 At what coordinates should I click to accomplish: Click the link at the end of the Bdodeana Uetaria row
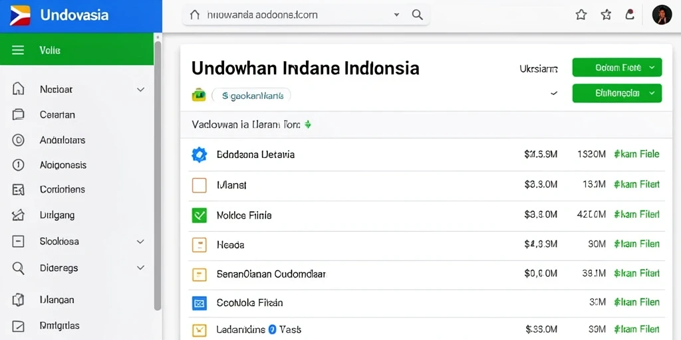[636, 154]
